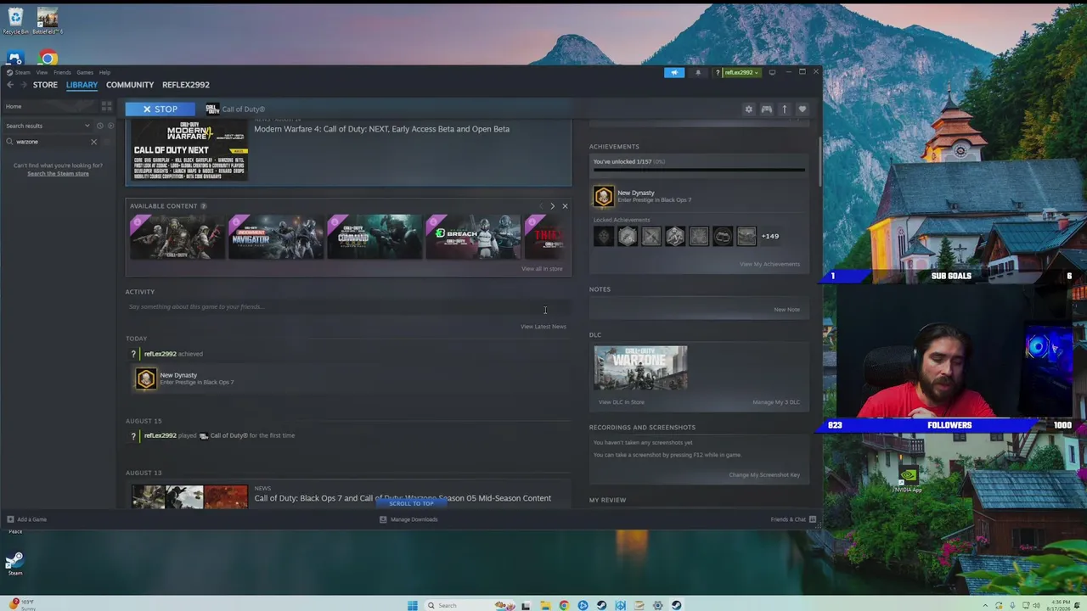Screen dimensions: 1087x611
Task: Go forward with the navigation arrow
Action: (23, 85)
